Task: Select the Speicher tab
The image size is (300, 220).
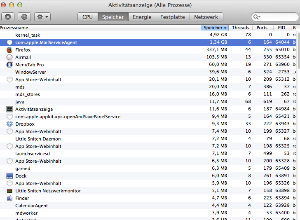Action: (x=113, y=17)
